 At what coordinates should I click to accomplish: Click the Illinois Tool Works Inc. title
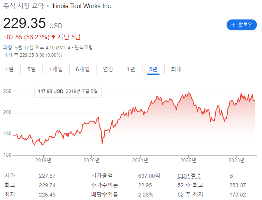tap(81, 6)
